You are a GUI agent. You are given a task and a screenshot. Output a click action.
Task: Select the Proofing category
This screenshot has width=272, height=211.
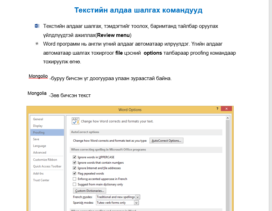tap(47, 132)
